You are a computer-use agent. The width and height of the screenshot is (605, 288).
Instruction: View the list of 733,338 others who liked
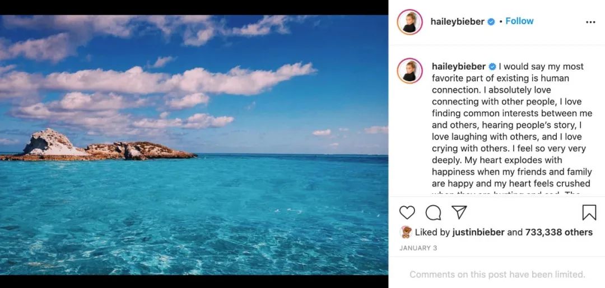click(559, 232)
